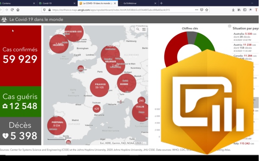Select the Belgique 2 487 map bubble
Viewport: 260px width, 161px height.
(x=115, y=65)
